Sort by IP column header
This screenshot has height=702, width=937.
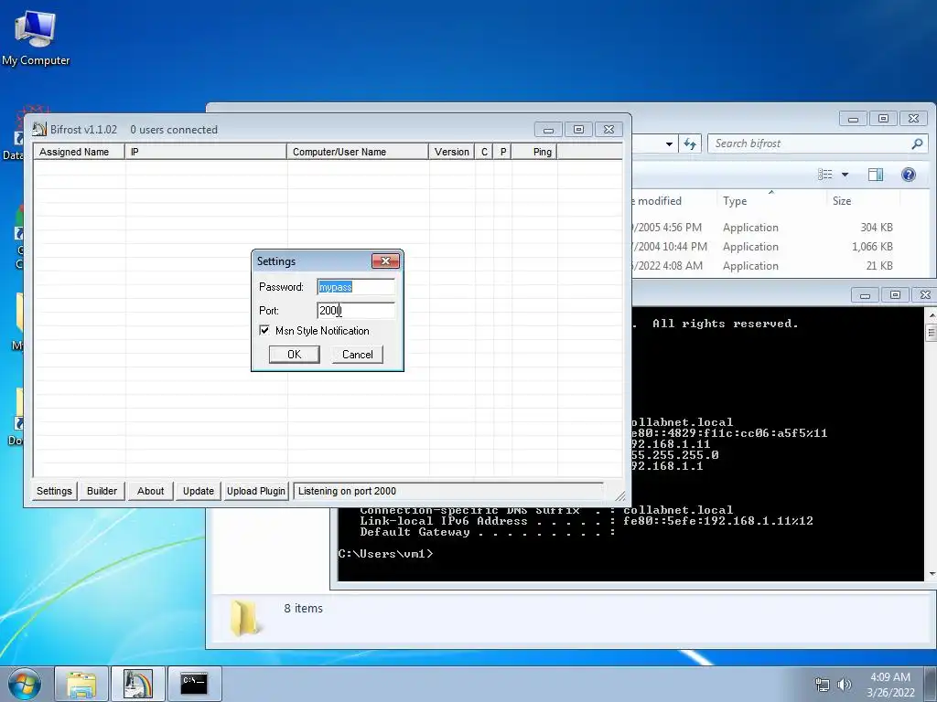206,152
